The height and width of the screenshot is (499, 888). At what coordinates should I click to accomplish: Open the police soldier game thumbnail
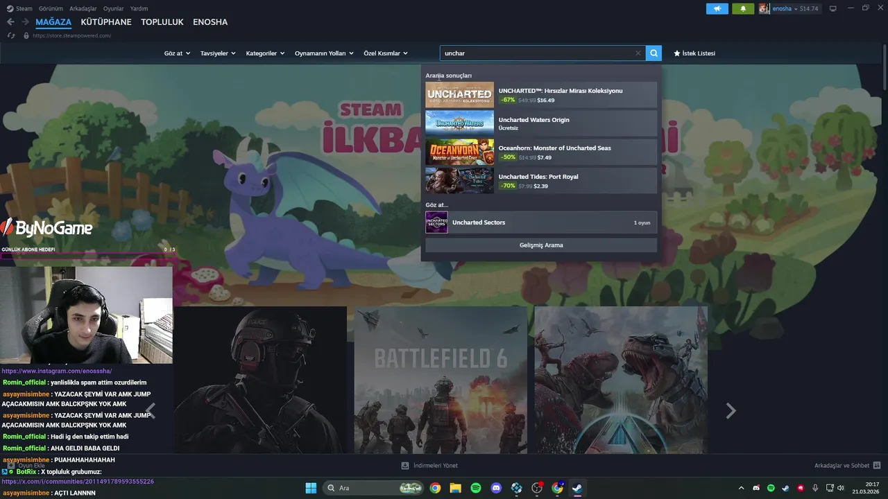click(260, 380)
